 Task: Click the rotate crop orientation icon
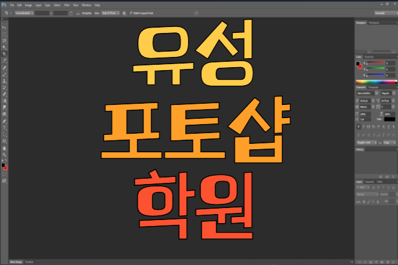coord(71,13)
